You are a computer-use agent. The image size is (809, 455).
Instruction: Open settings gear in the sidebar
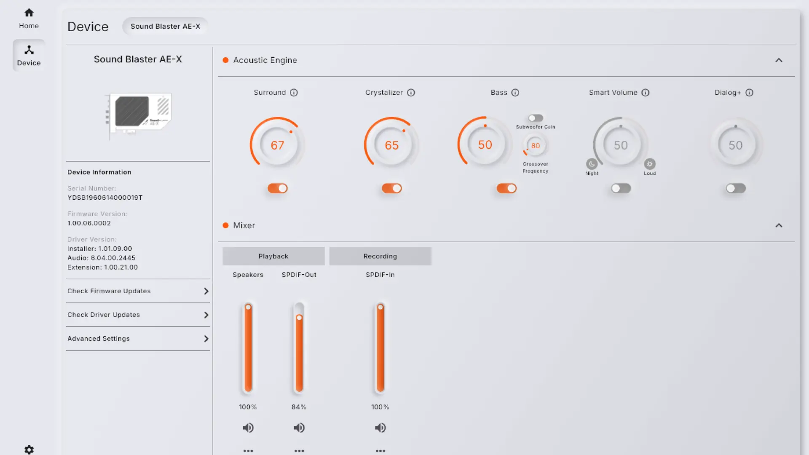click(x=29, y=450)
